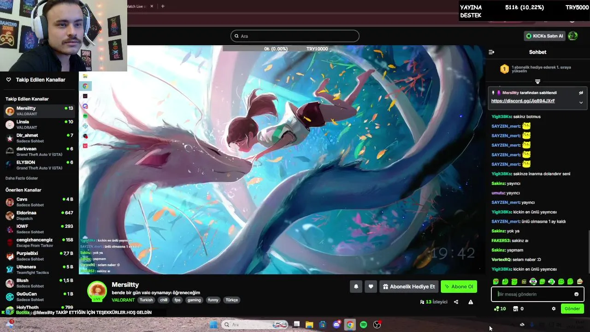Open darkvean channel from sidebar
Screen dimensions: 590x332
coord(39,151)
